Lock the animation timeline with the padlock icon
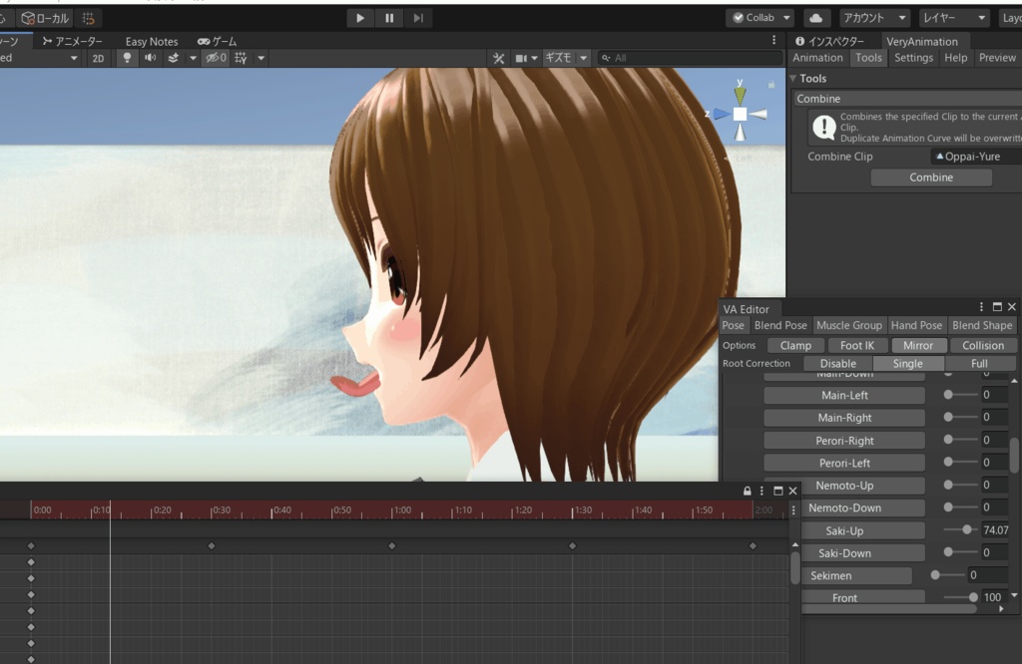Image resolution: width=1022 pixels, height=664 pixels. [x=747, y=490]
